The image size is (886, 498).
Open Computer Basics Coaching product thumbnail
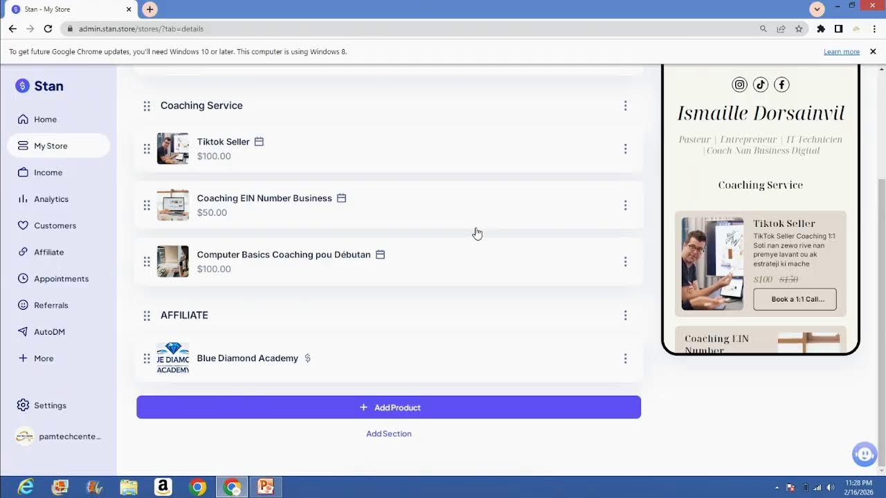pos(172,261)
